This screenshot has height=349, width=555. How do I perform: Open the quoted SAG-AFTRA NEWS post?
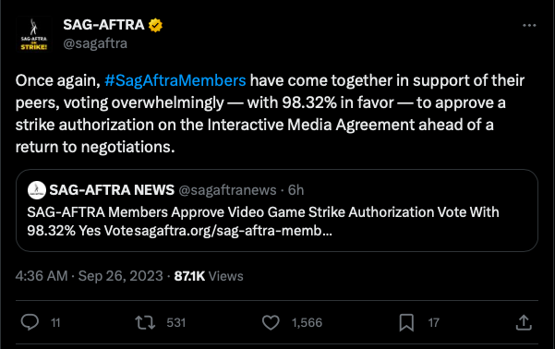tap(277, 211)
